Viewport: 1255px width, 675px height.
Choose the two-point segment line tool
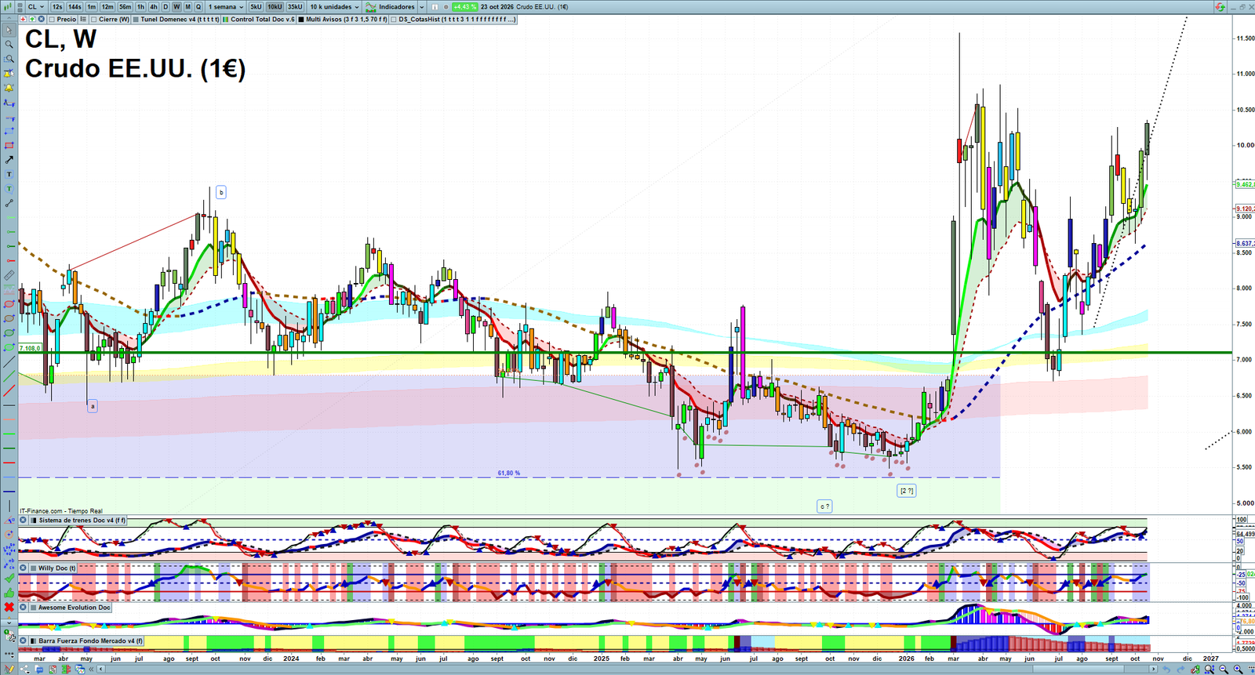[9, 203]
